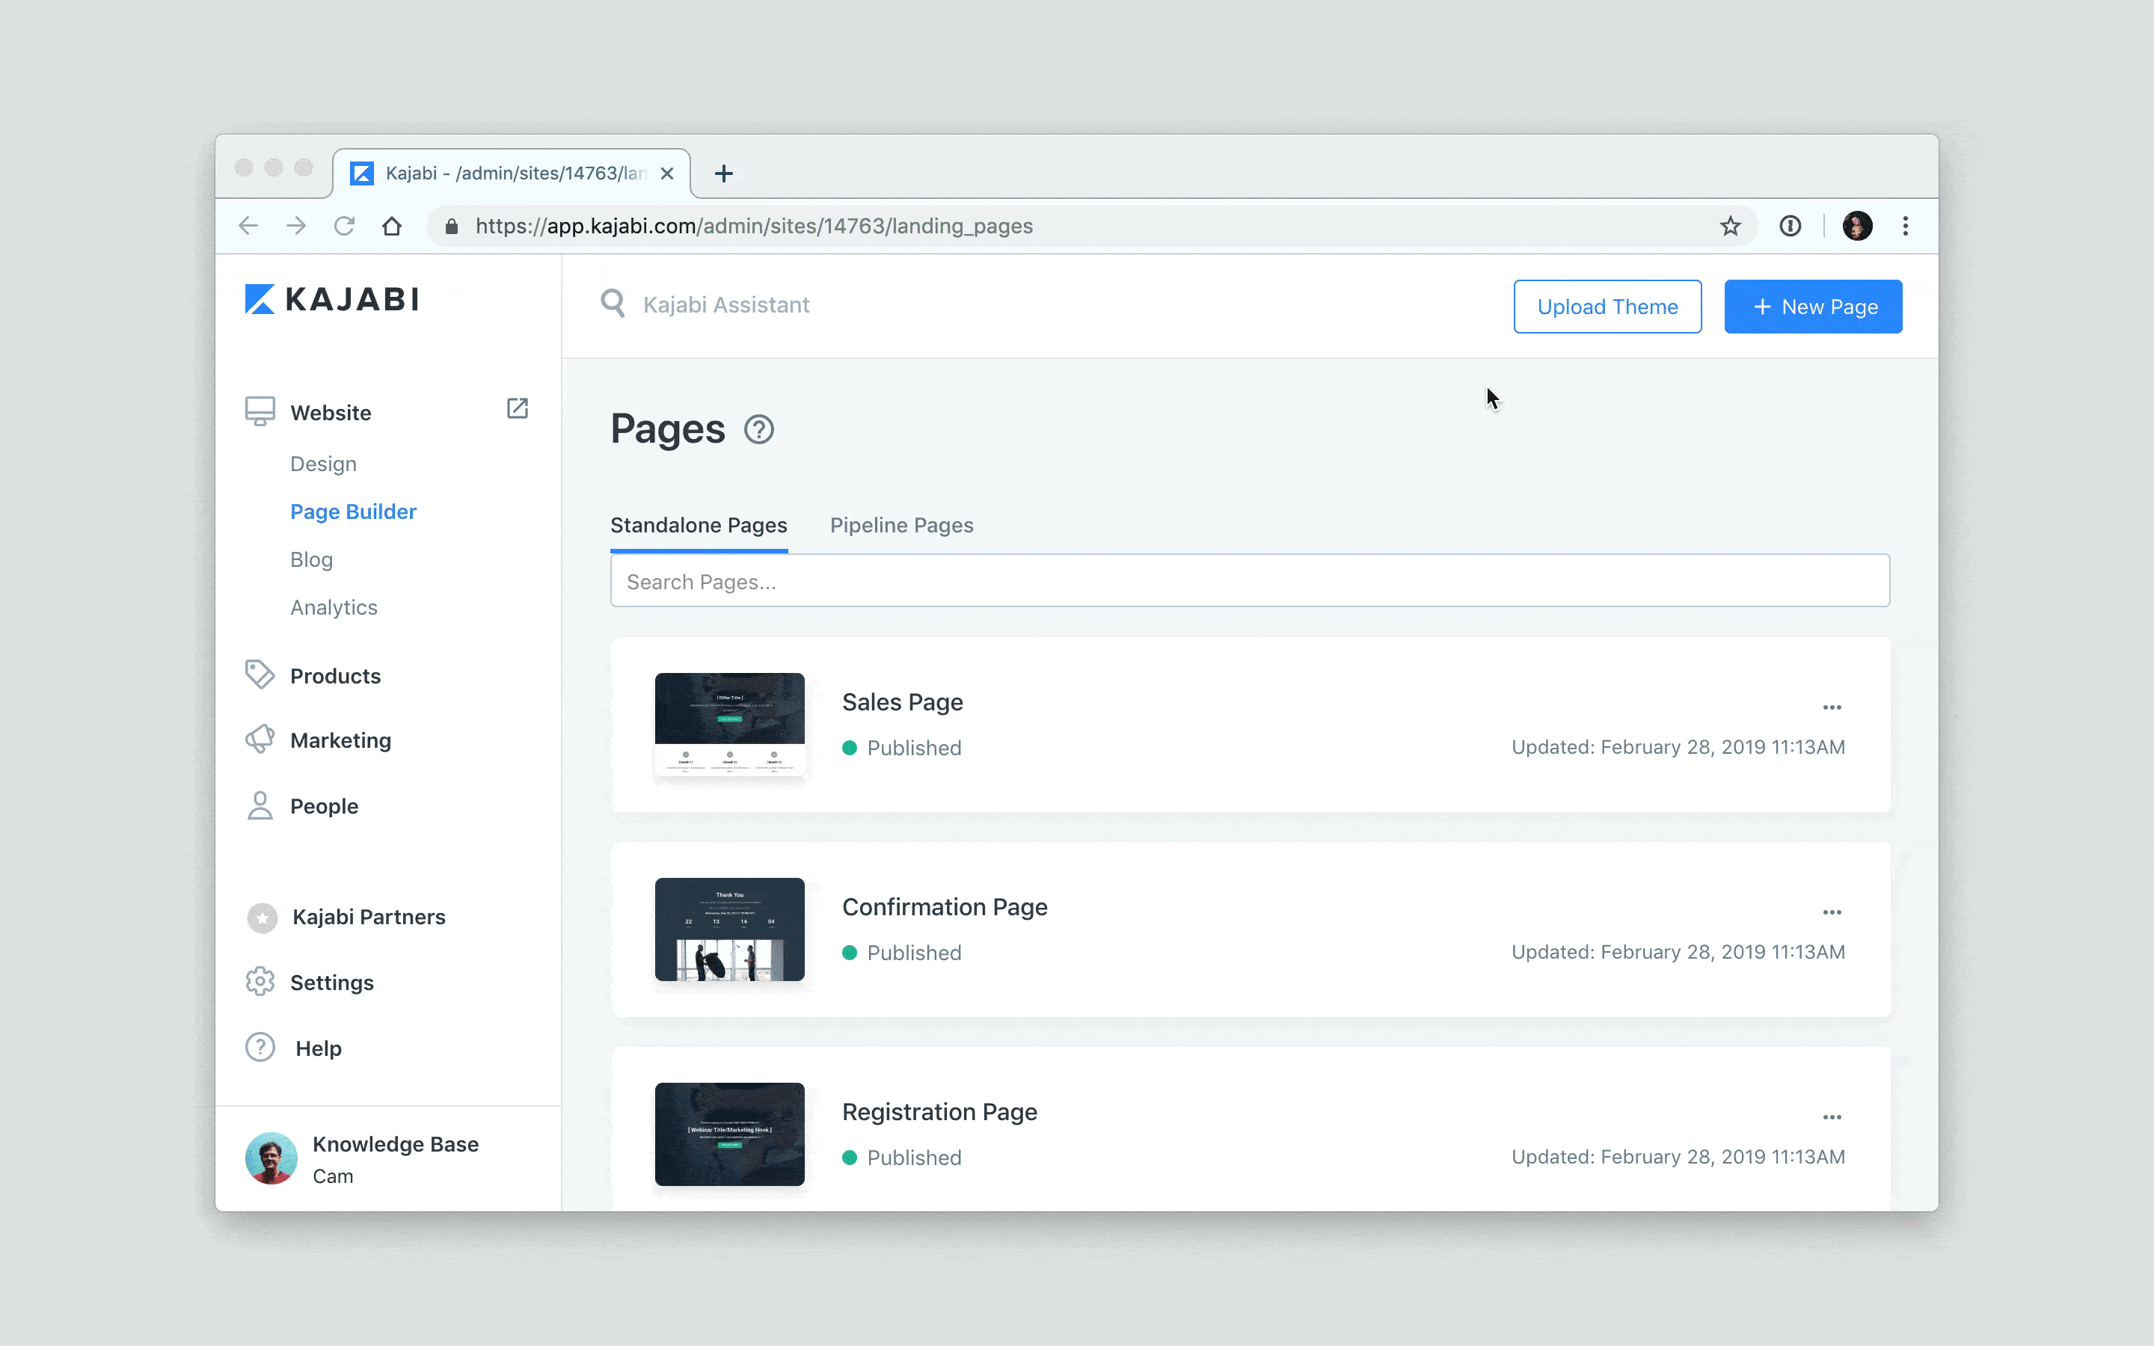Click the New Page button
The image size is (2154, 1346).
pyautogui.click(x=1813, y=307)
